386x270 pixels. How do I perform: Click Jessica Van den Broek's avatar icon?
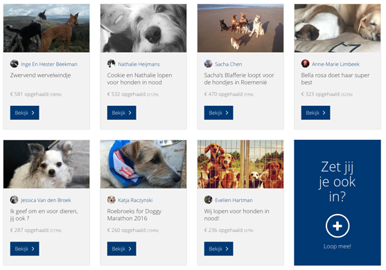click(x=15, y=199)
